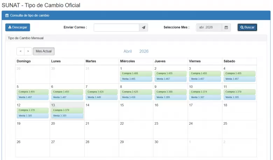This screenshot has width=273, height=160.
Task: Open the calendar picker icon beside month field
Action: (226, 28)
